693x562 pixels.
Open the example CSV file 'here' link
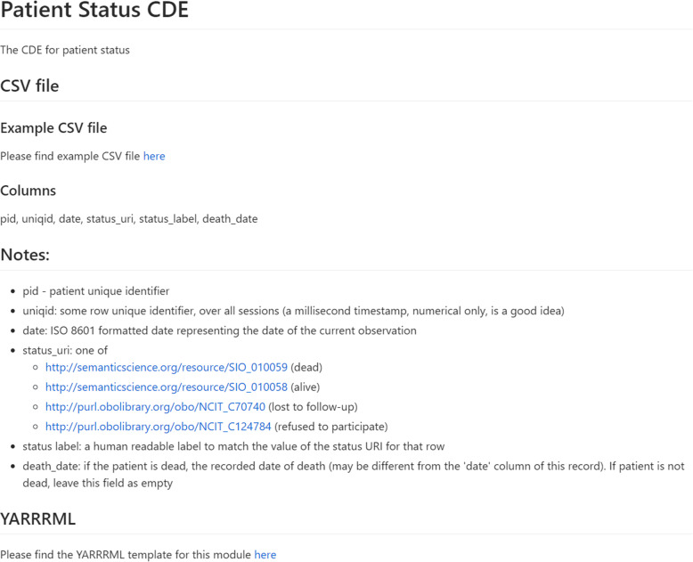154,156
